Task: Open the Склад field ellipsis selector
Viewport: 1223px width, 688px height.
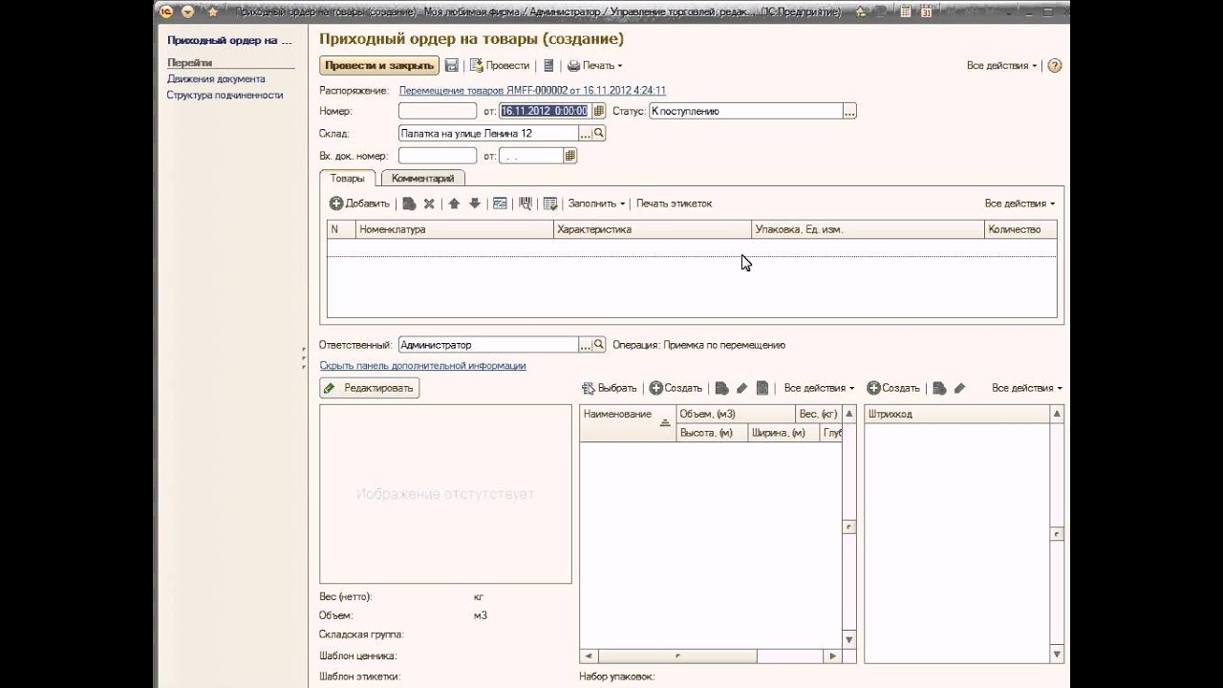Action: pos(586,134)
